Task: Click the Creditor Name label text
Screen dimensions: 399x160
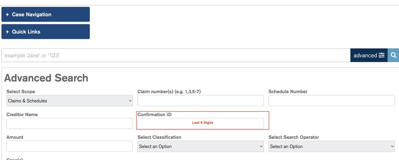Action: pos(22,115)
